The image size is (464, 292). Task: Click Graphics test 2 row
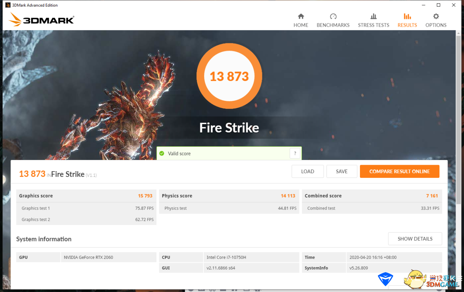(86, 219)
